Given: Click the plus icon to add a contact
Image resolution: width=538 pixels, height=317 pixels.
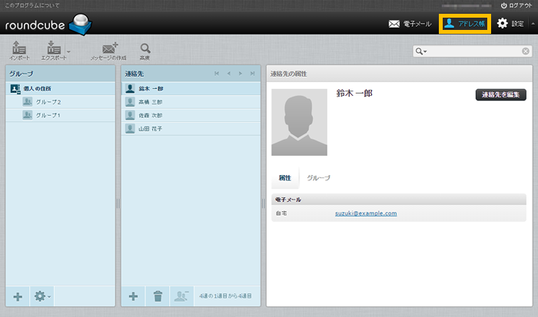Looking at the screenshot, I should pos(133,296).
